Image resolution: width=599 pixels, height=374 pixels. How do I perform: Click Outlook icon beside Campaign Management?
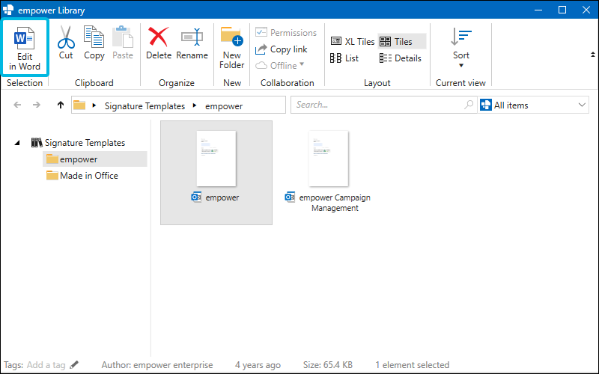(290, 197)
